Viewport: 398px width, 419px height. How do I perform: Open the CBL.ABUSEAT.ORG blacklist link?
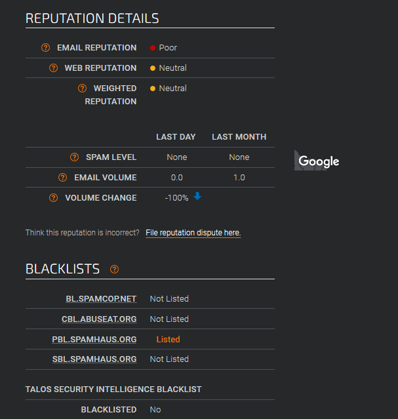99,319
